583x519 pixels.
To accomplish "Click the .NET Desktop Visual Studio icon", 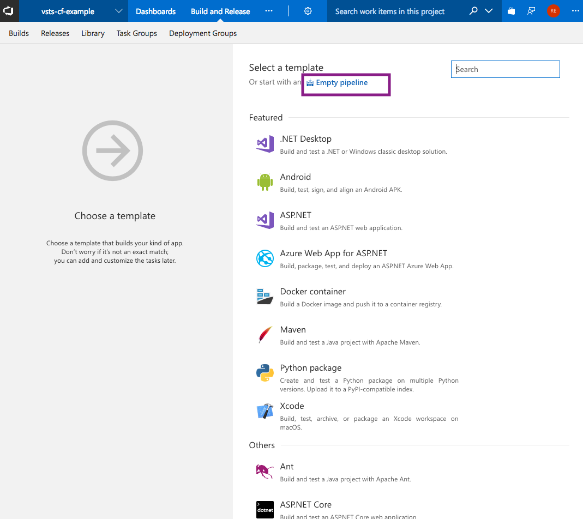I will click(x=265, y=144).
